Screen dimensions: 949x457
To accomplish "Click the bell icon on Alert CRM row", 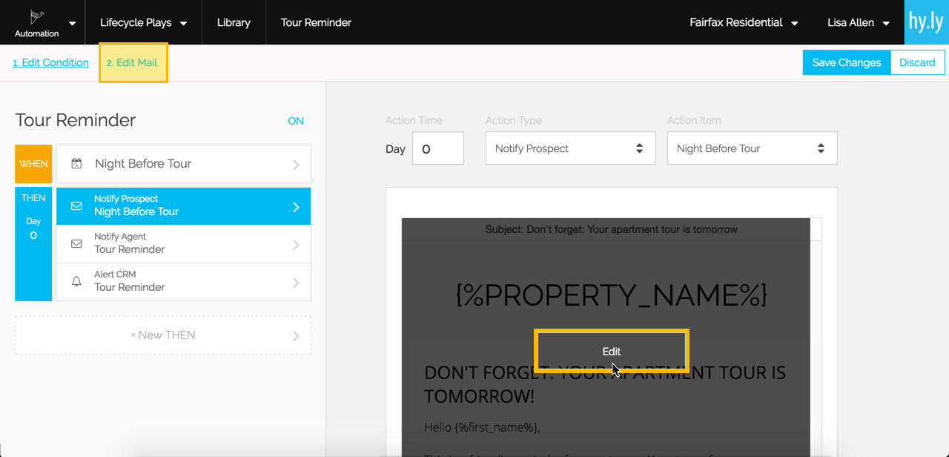I will coord(76,282).
